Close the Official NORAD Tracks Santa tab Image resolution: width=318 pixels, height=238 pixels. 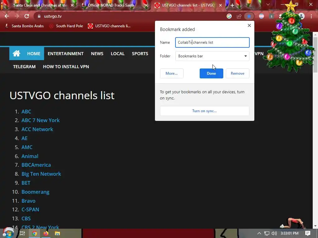click(x=146, y=5)
